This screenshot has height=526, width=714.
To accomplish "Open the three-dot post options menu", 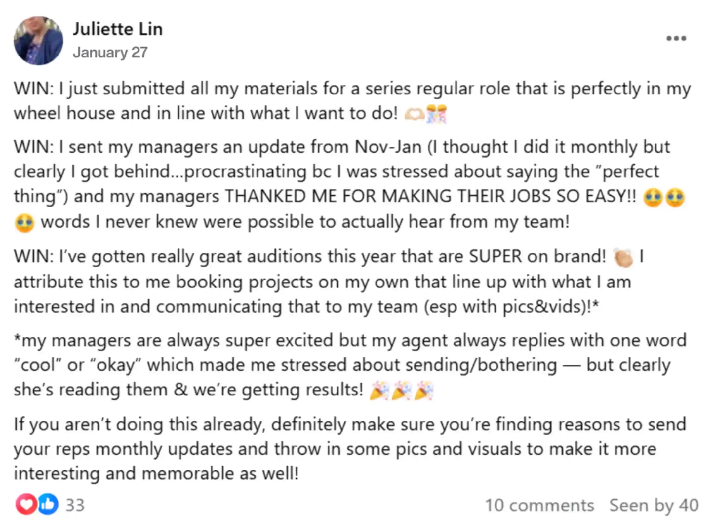I will click(676, 38).
